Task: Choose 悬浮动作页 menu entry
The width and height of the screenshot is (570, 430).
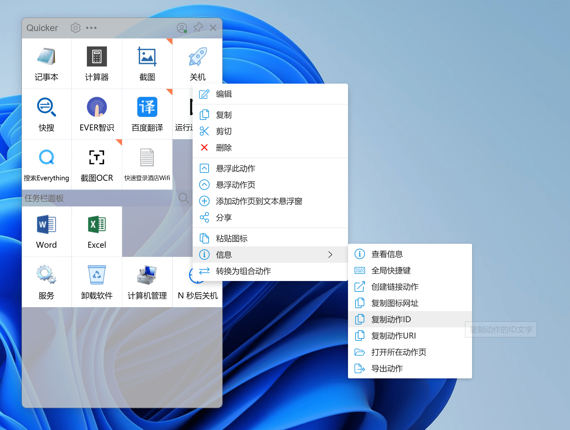Action: coord(270,185)
